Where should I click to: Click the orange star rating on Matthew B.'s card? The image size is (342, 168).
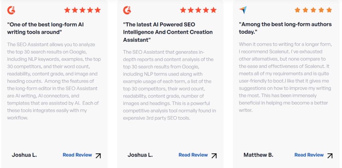point(313,10)
